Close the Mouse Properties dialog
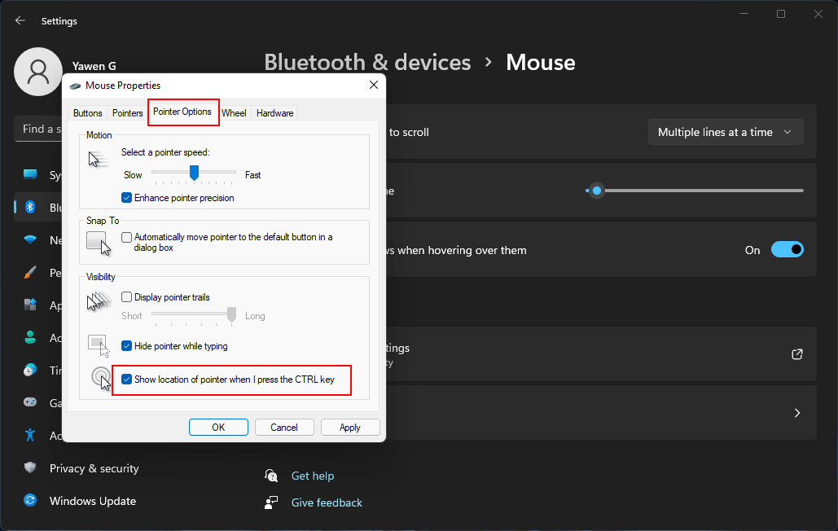838x531 pixels. [374, 85]
